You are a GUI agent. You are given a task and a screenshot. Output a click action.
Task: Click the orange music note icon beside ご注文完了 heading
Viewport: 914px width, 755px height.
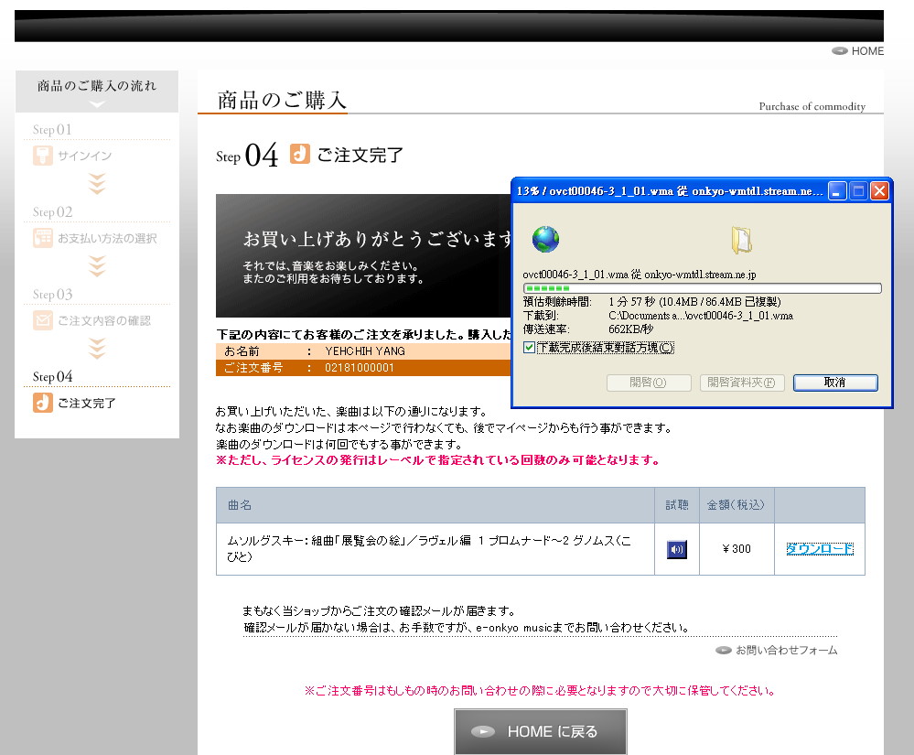[x=299, y=154]
